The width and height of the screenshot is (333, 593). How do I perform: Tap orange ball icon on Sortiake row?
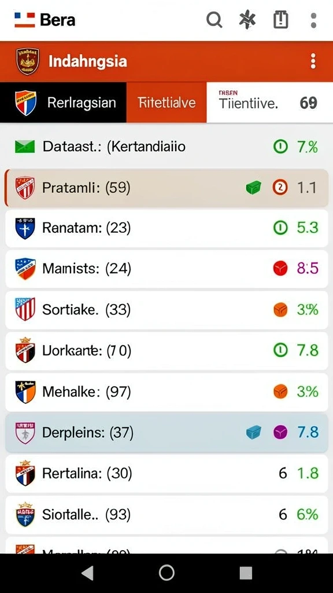coord(280,310)
